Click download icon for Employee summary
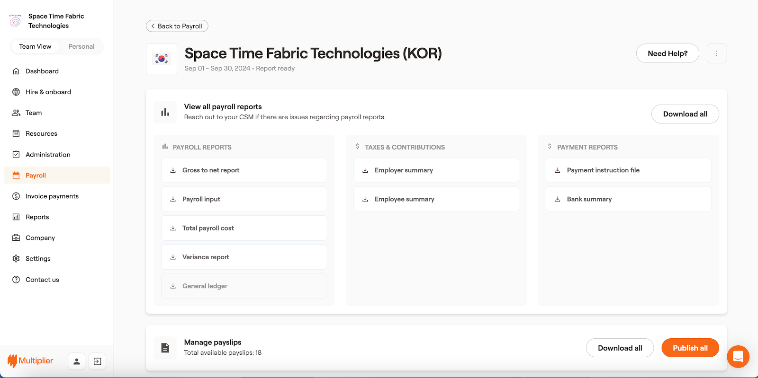The image size is (758, 378). 365,199
